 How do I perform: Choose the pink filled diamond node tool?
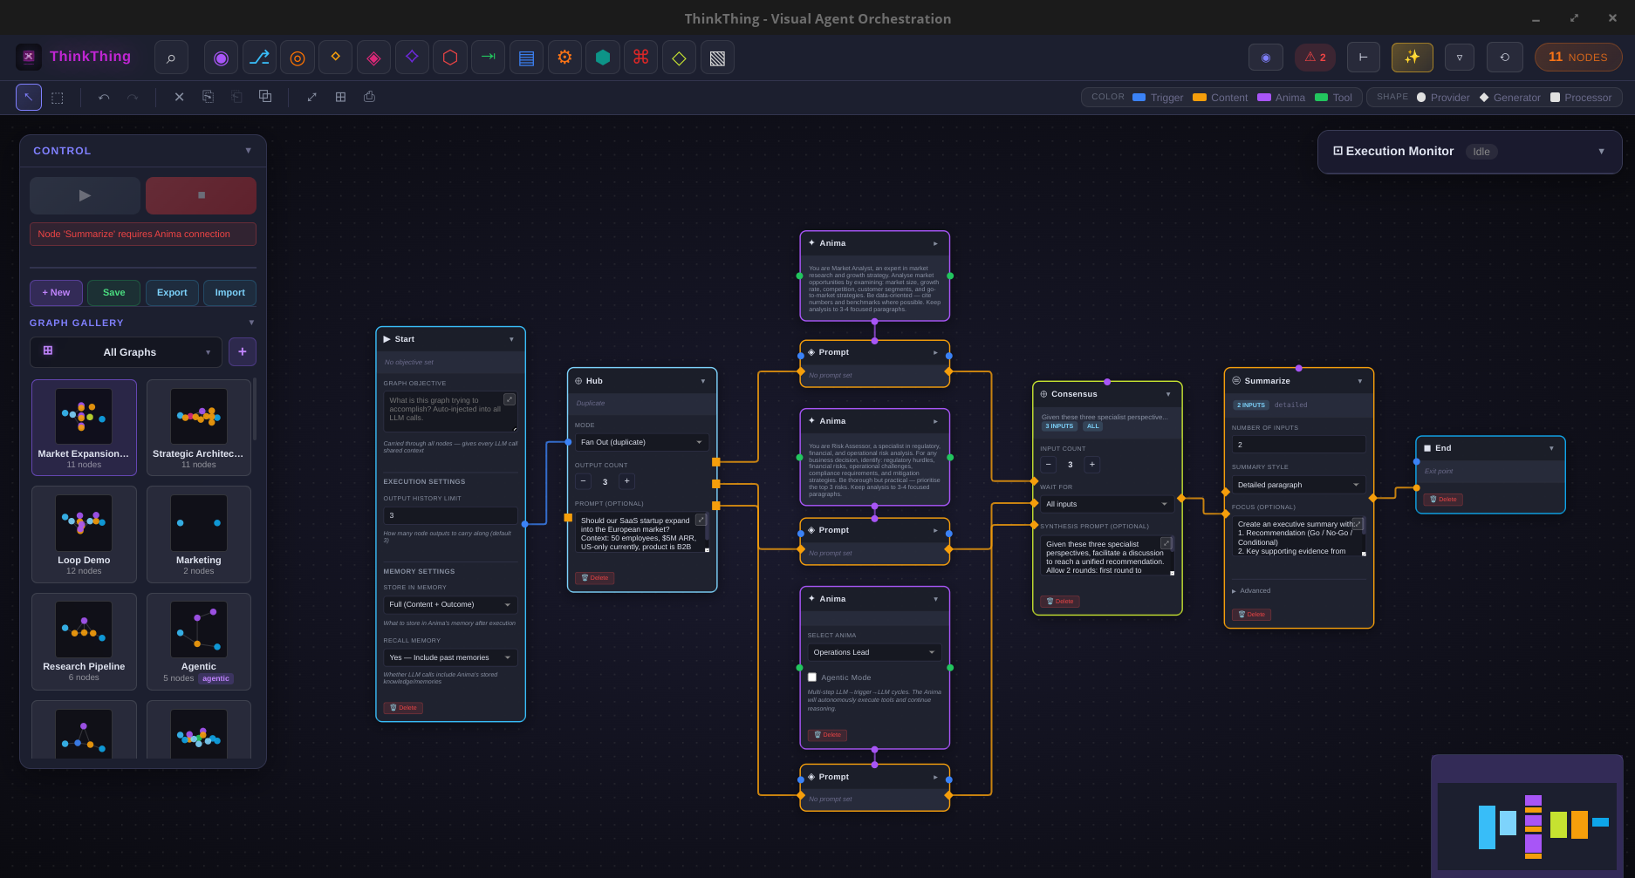point(373,58)
